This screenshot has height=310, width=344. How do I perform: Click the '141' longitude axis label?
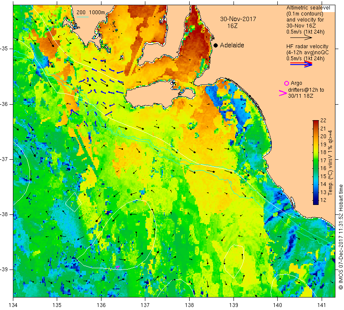coord(322,305)
